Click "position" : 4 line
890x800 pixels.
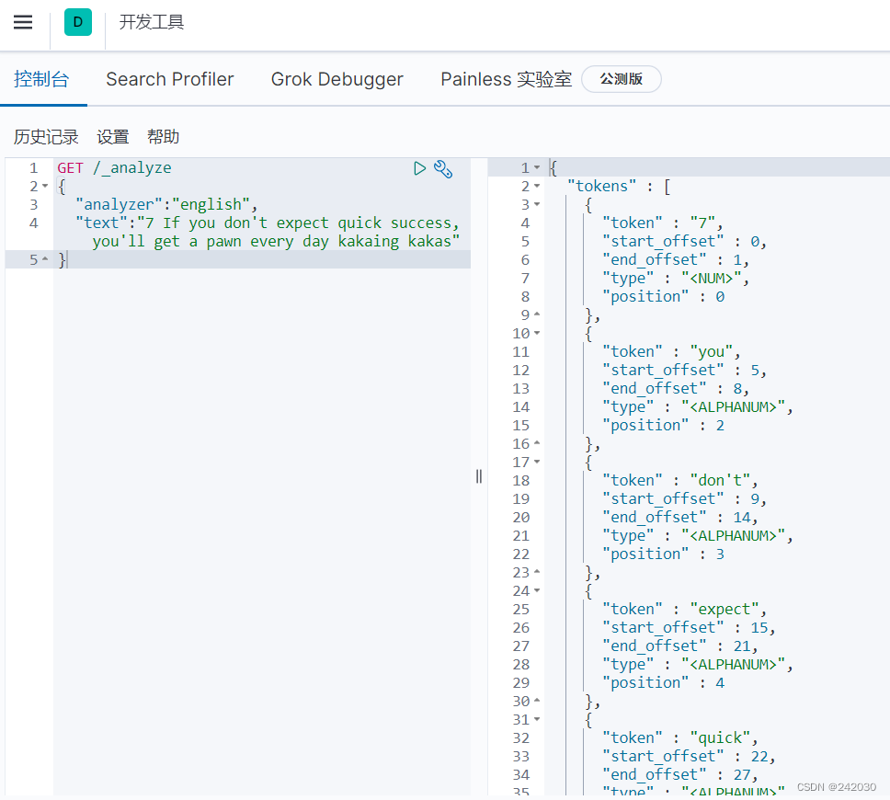pos(663,683)
